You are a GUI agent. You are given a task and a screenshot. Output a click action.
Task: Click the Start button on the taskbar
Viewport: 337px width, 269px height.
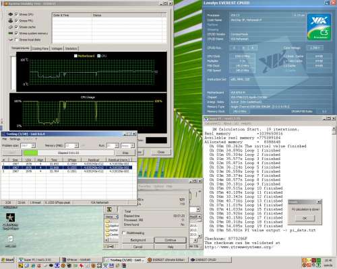coord(7,260)
